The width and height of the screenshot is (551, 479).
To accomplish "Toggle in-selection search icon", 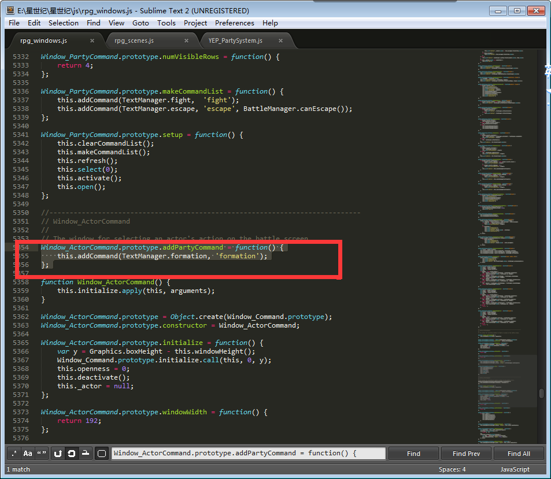I will [86, 454].
